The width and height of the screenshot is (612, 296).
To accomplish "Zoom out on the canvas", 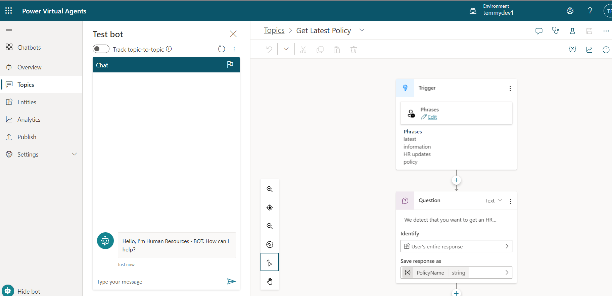I will [x=270, y=226].
